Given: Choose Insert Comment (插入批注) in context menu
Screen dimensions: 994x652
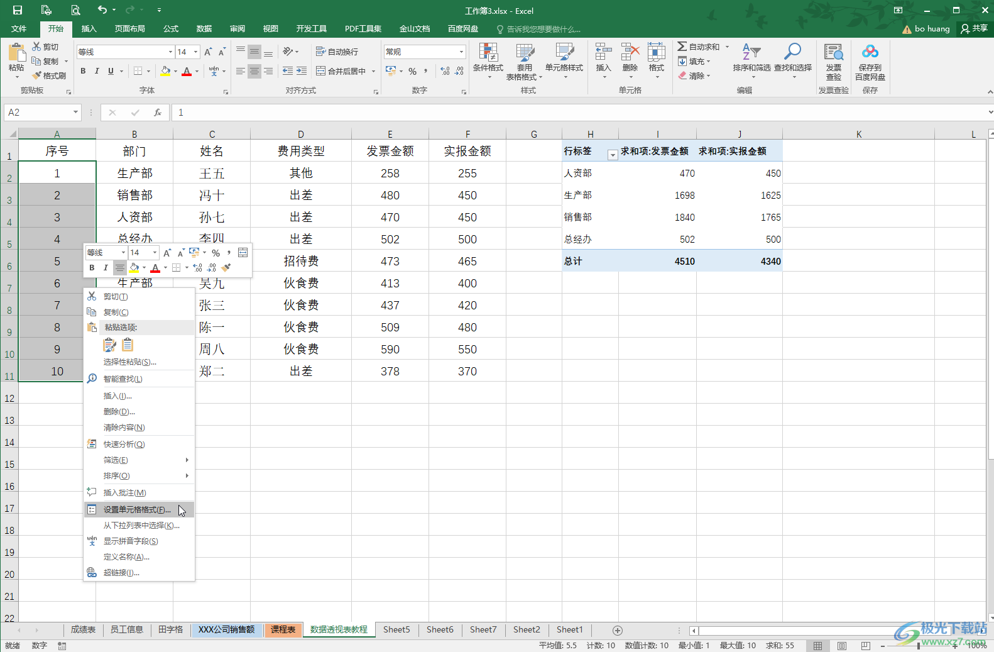Looking at the screenshot, I should pos(139,493).
